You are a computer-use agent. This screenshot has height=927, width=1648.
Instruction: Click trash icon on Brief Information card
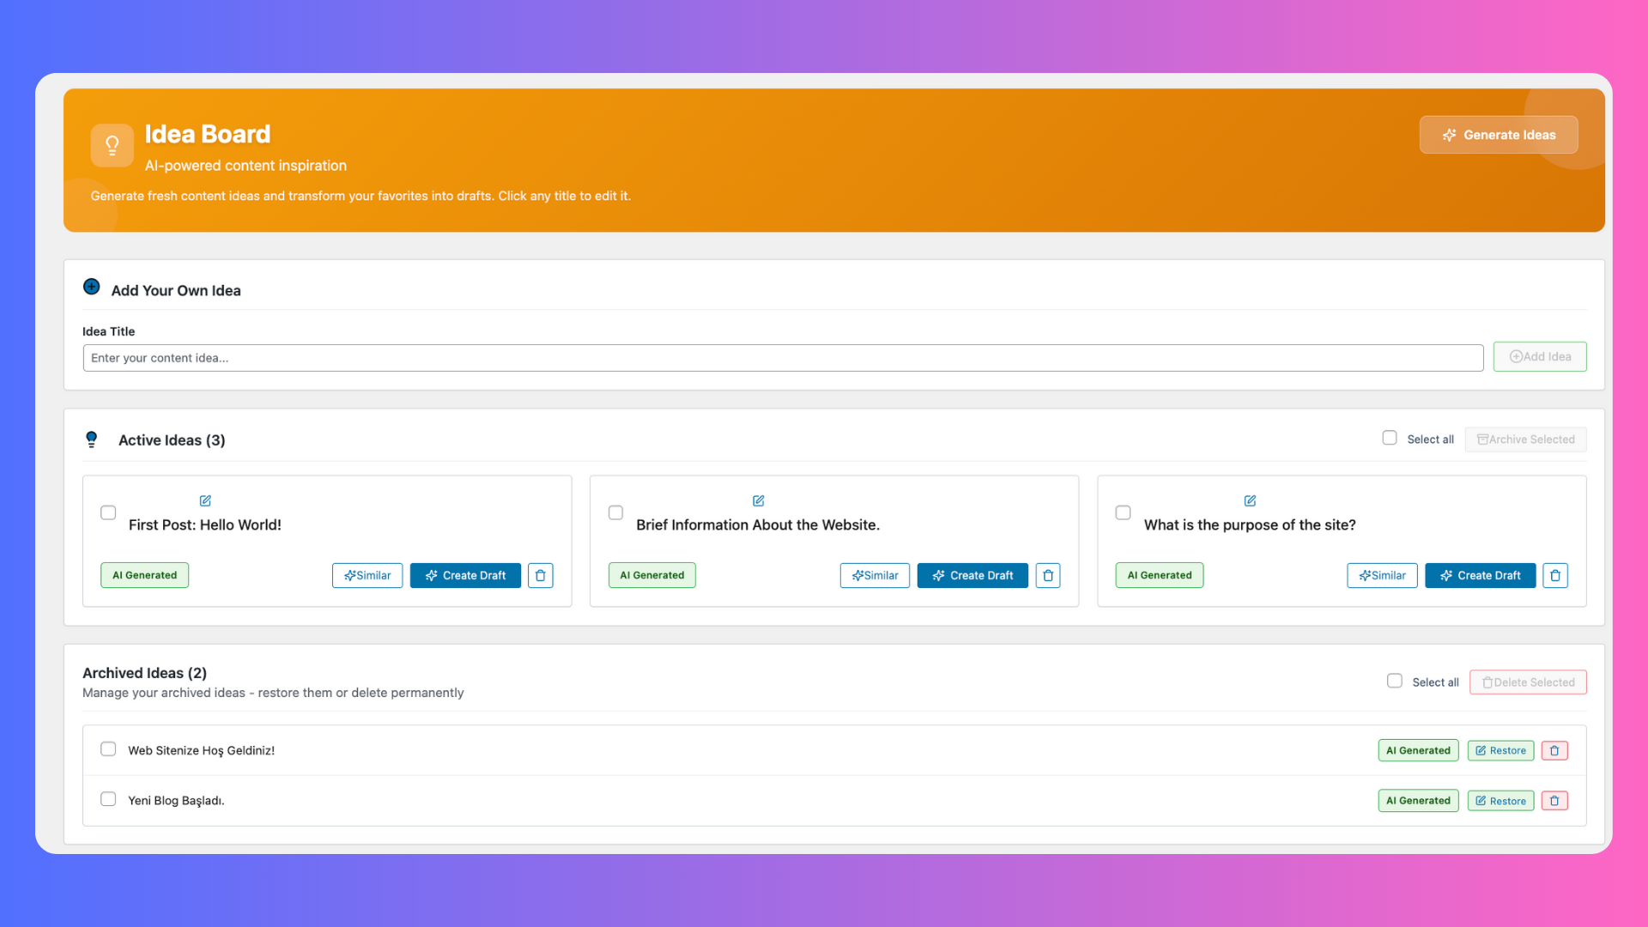coord(1047,575)
